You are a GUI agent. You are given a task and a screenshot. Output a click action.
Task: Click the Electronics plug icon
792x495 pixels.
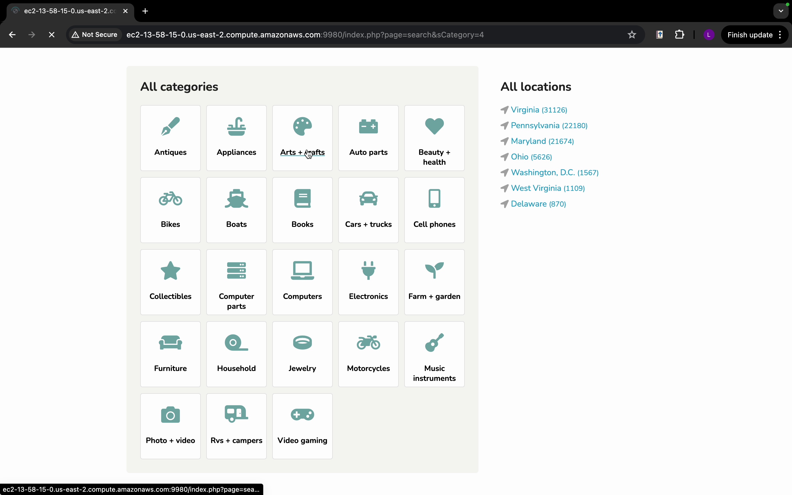tap(368, 270)
